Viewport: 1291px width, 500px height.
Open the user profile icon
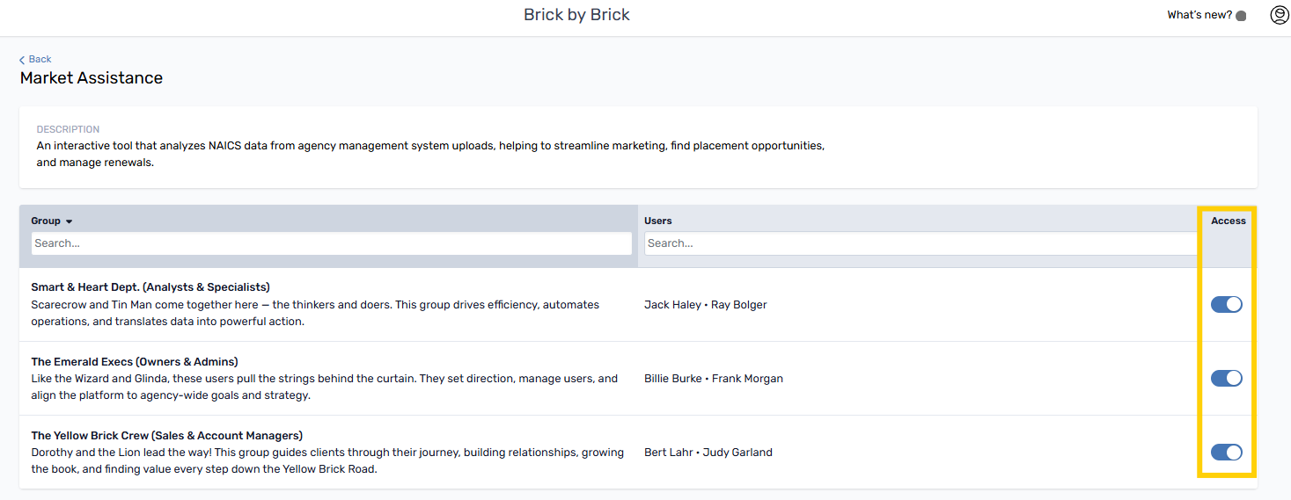tap(1280, 15)
